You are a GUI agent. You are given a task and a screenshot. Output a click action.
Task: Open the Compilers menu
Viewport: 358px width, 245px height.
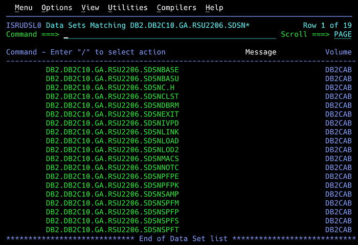[x=176, y=8]
